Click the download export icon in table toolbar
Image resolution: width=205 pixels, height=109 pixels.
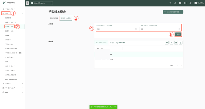pos(181,43)
